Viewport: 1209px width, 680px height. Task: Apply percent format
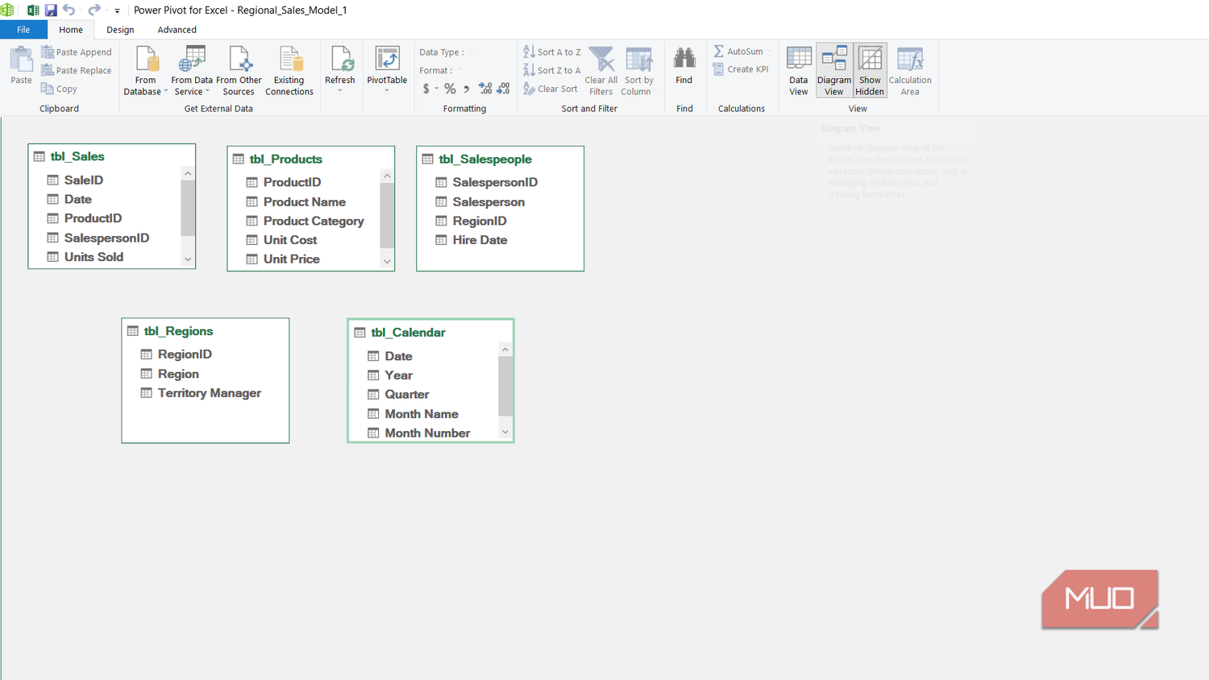click(x=450, y=89)
